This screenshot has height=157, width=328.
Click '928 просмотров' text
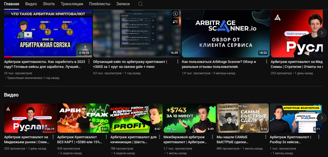coord(69,149)
